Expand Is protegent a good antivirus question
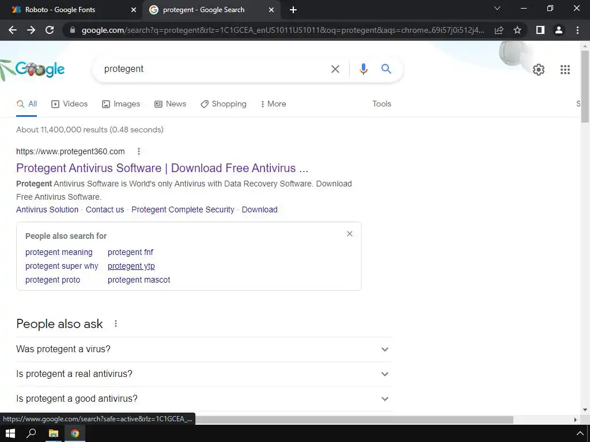 point(204,399)
